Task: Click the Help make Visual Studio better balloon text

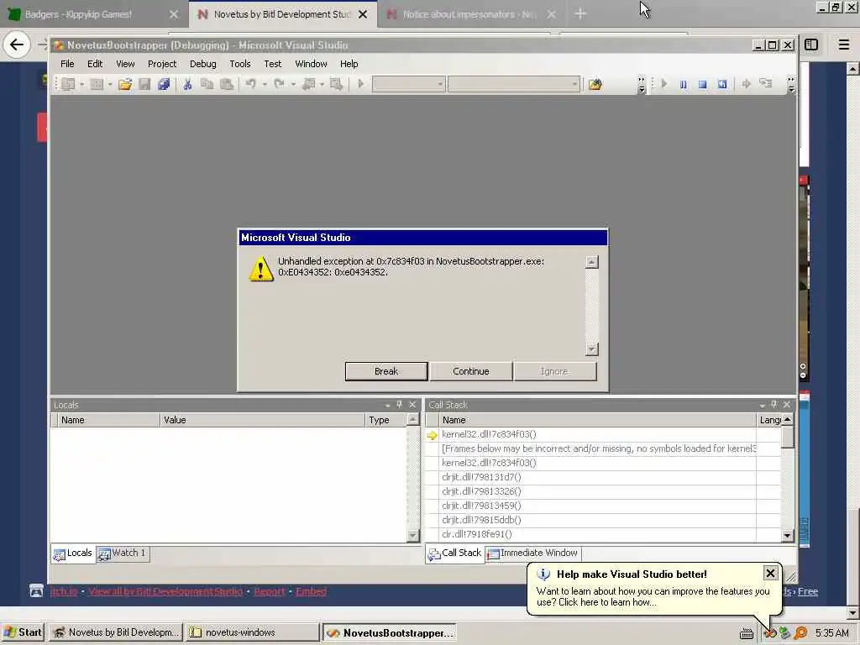Action: 653,597
